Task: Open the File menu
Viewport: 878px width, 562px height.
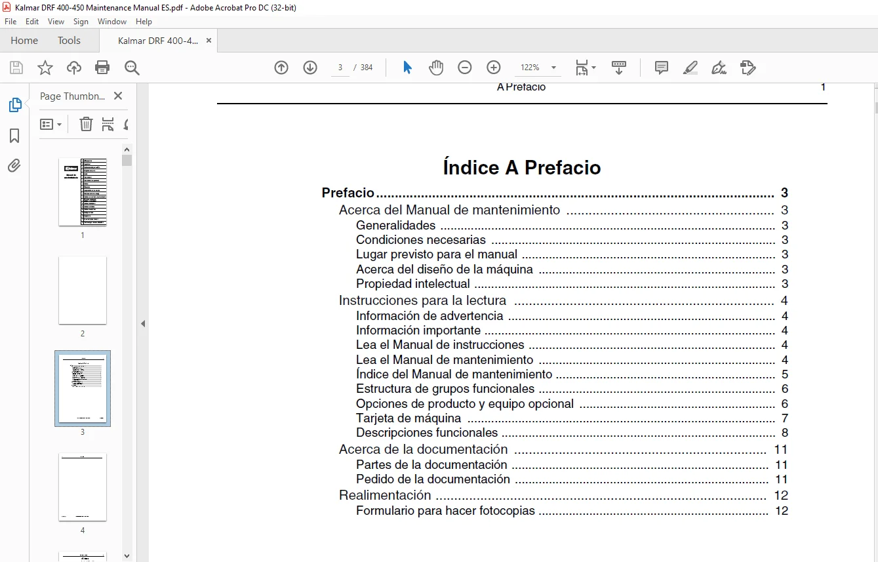Action: coord(10,22)
